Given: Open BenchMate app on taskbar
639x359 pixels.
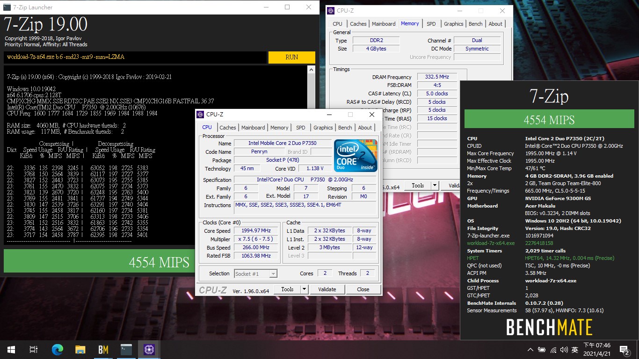Looking at the screenshot, I should pos(103,349).
